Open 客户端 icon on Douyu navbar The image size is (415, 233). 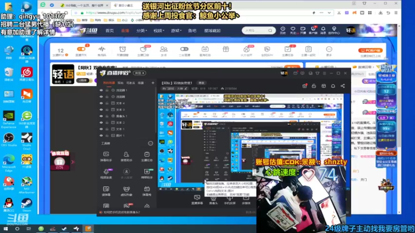coord(313,31)
